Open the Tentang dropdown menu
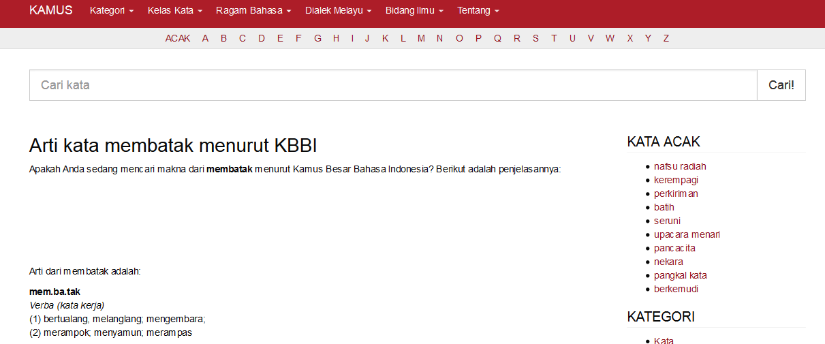Viewport: 825px width, 344px height. coord(478,11)
